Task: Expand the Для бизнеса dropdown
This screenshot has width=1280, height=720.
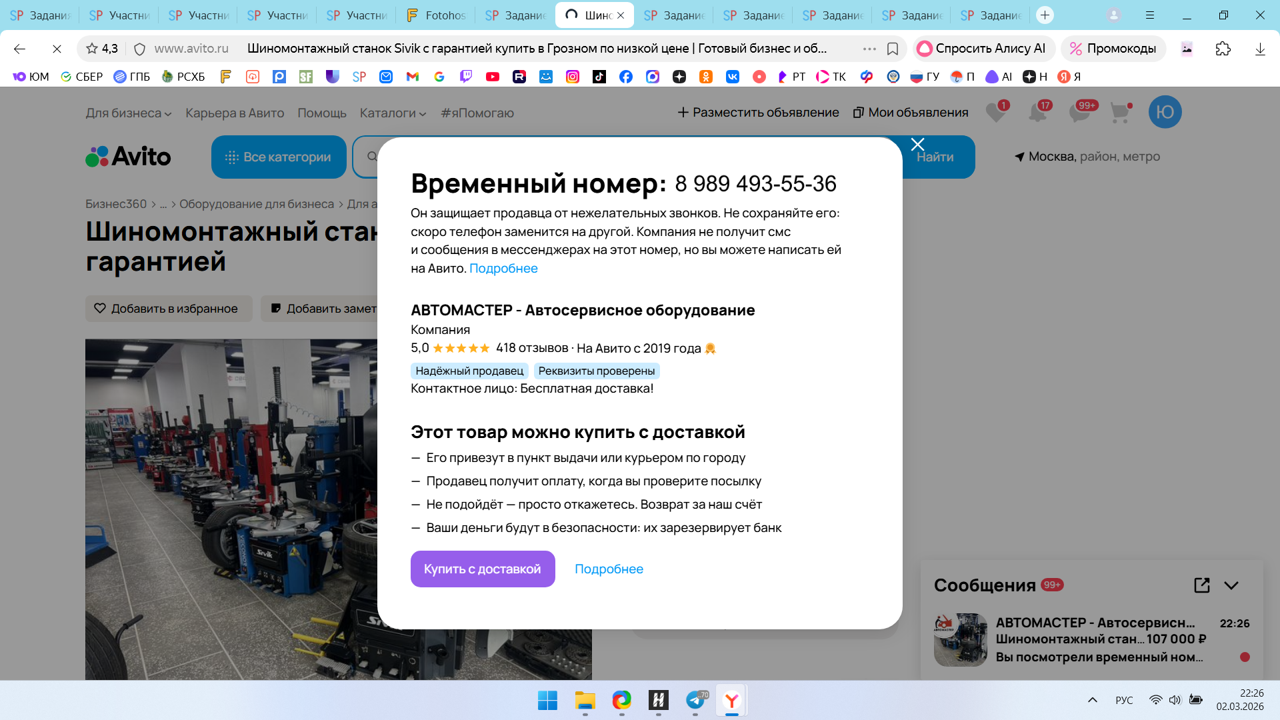Action: 128,113
